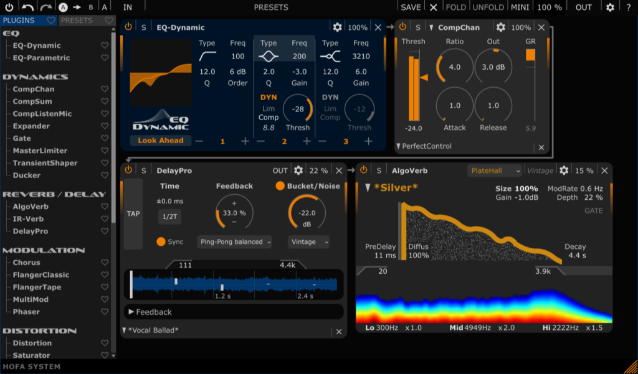
Task: Select EQ band 3 tab
Action: click(x=345, y=141)
